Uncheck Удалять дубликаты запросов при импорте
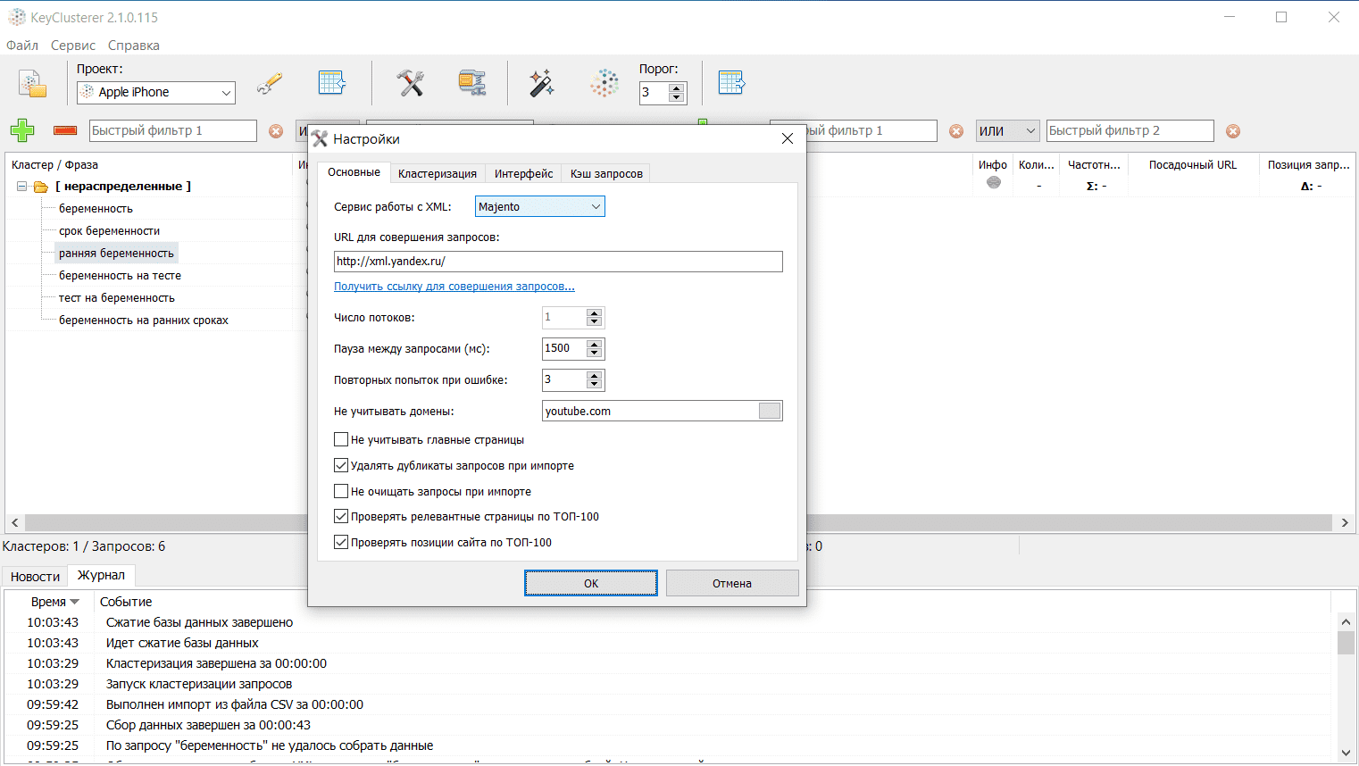 click(341, 465)
